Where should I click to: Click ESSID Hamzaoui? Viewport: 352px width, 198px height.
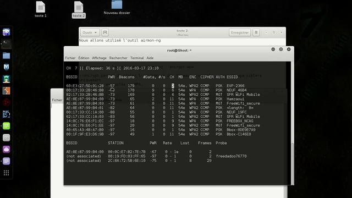pos(235,99)
